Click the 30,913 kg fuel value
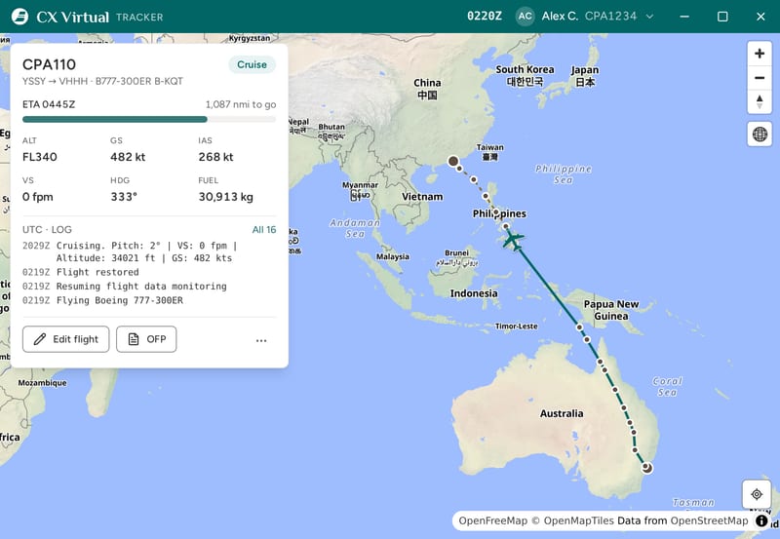 [226, 197]
